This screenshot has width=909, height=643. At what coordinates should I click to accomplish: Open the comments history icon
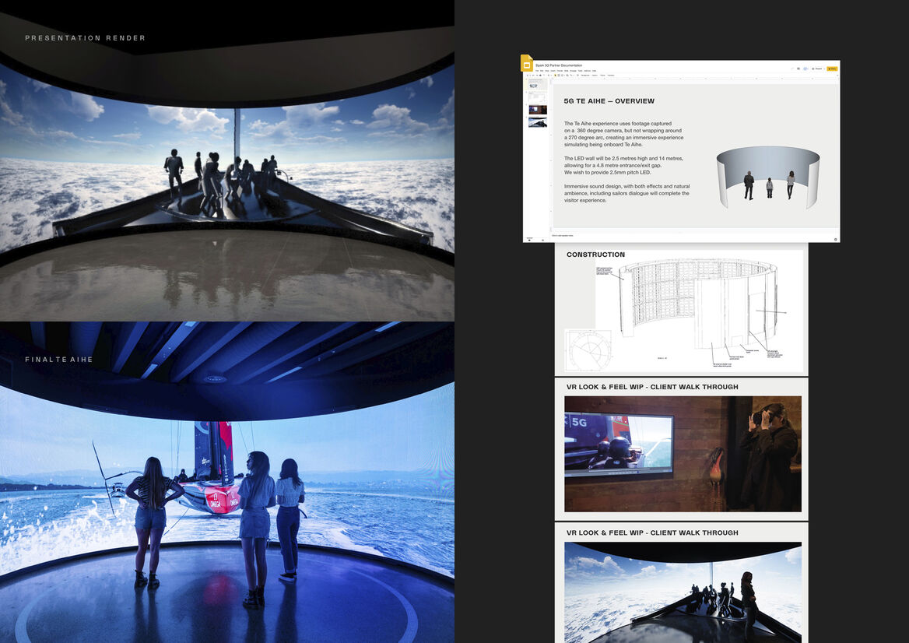[796, 69]
